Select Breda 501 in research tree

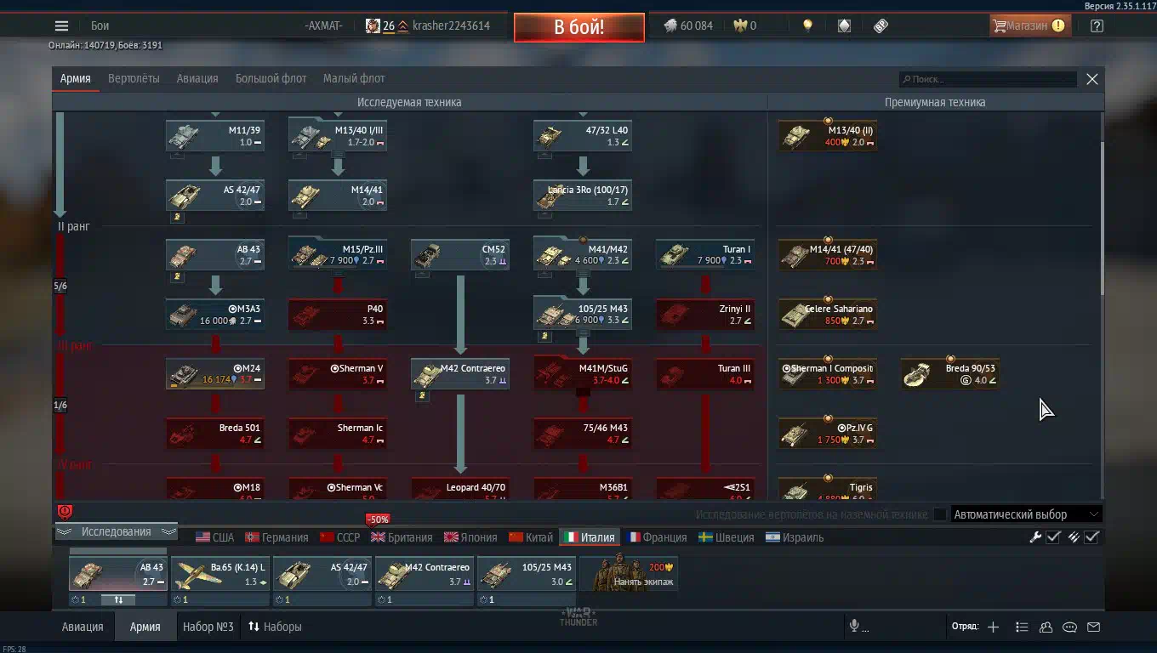(215, 434)
